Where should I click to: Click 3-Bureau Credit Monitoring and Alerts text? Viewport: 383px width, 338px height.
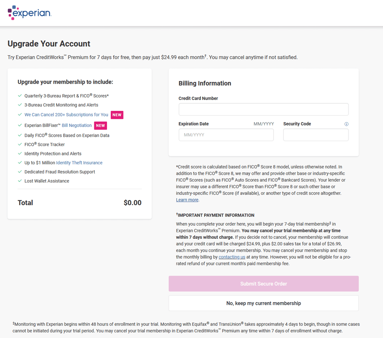click(61, 105)
